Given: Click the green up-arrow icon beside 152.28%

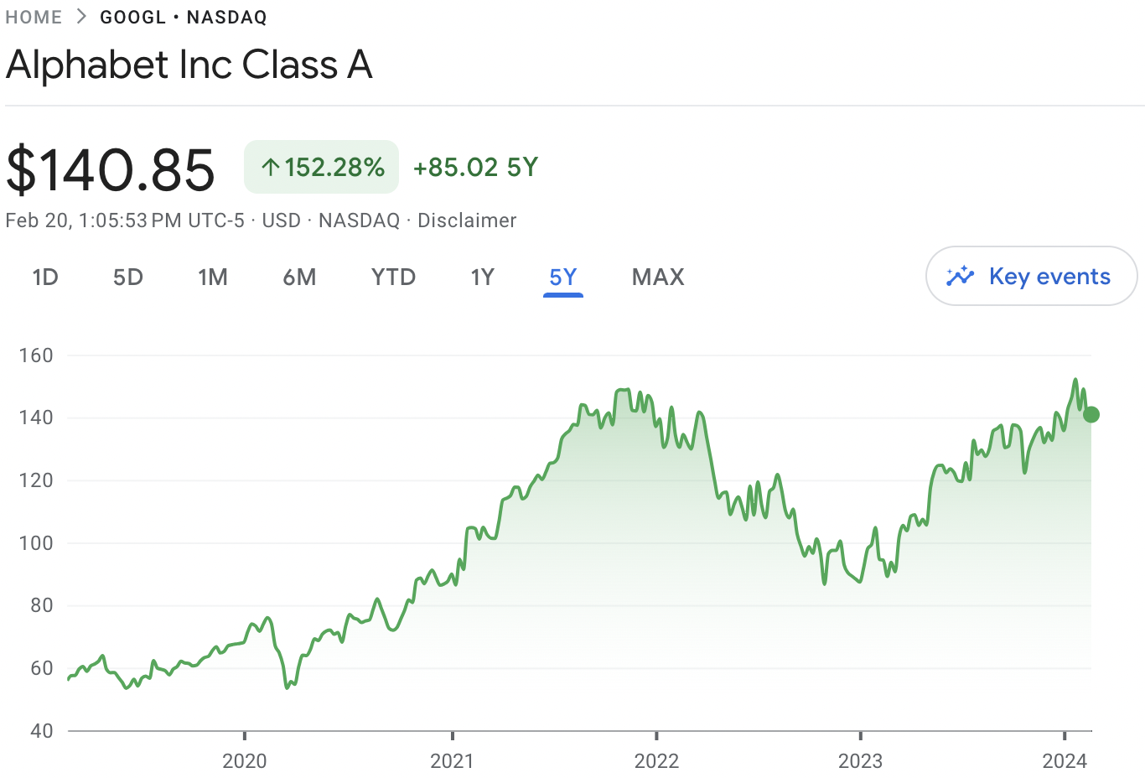Looking at the screenshot, I should tap(270, 168).
